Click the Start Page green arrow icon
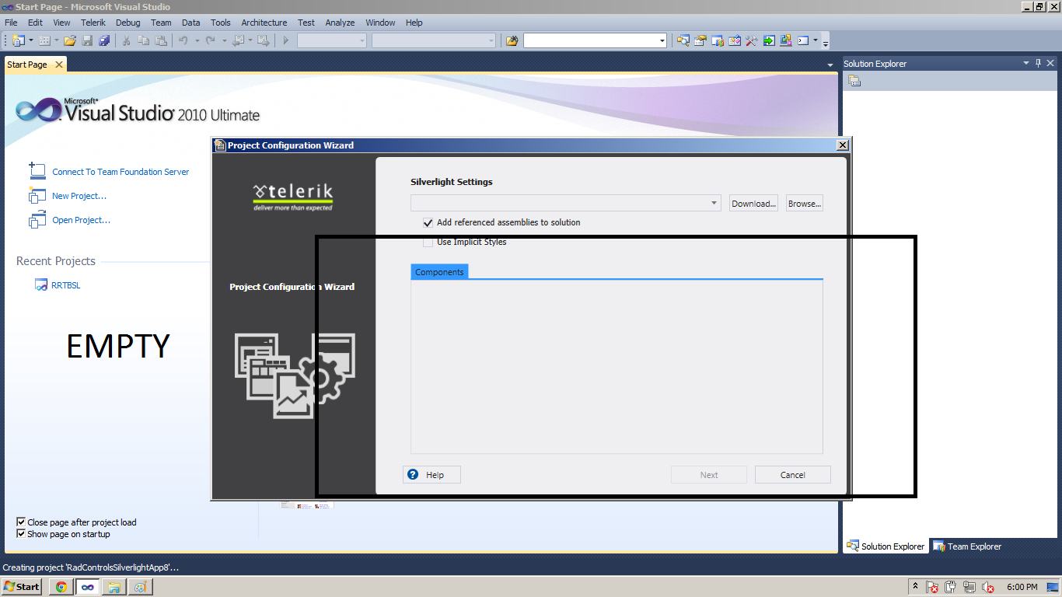The image size is (1062, 597). pyautogui.click(x=769, y=40)
